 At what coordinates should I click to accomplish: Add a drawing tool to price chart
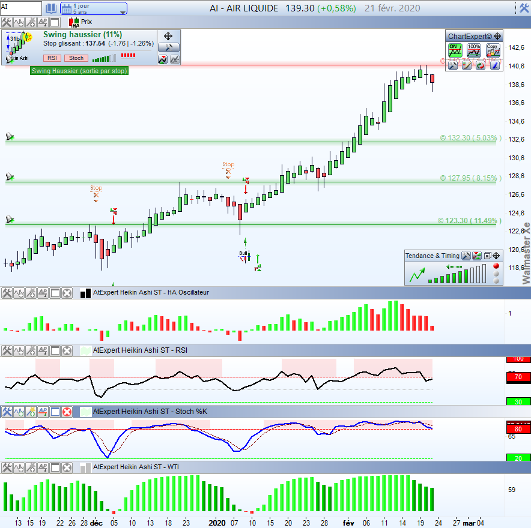(x=31, y=22)
